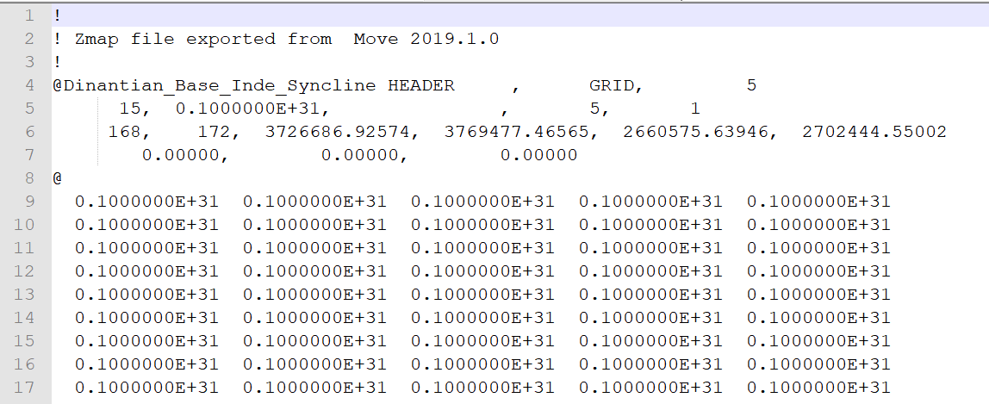Click the word "exported" on line 2

point(231,39)
